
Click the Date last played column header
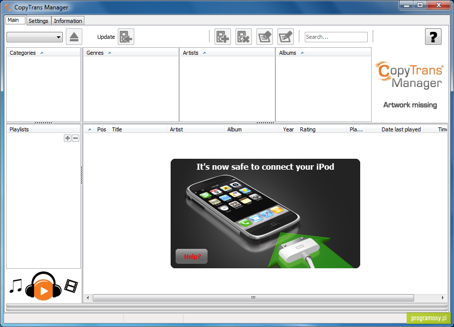click(395, 129)
